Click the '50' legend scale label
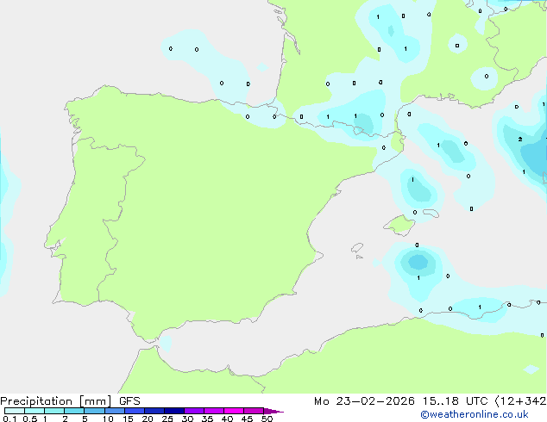547x422 pixels. click(x=267, y=419)
